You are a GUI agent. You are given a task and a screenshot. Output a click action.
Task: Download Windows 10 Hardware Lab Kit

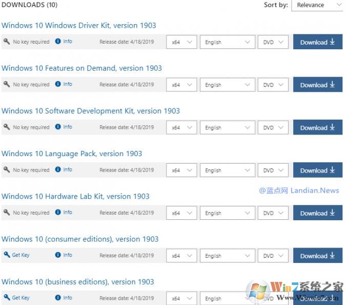click(x=318, y=213)
